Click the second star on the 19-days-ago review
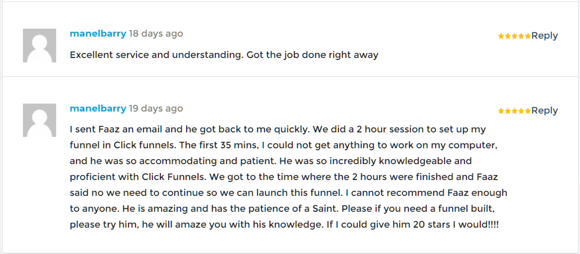This screenshot has width=580, height=254. [x=508, y=111]
